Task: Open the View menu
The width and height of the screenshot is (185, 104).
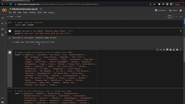Action: (20, 12)
